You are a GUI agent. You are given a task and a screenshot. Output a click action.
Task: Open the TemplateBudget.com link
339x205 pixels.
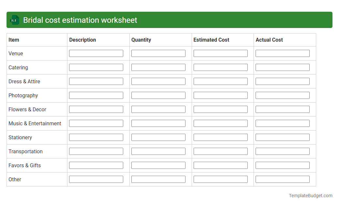pos(311,196)
